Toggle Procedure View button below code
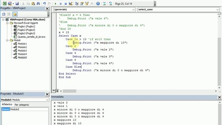The image size is (222, 125). click(x=53, y=91)
